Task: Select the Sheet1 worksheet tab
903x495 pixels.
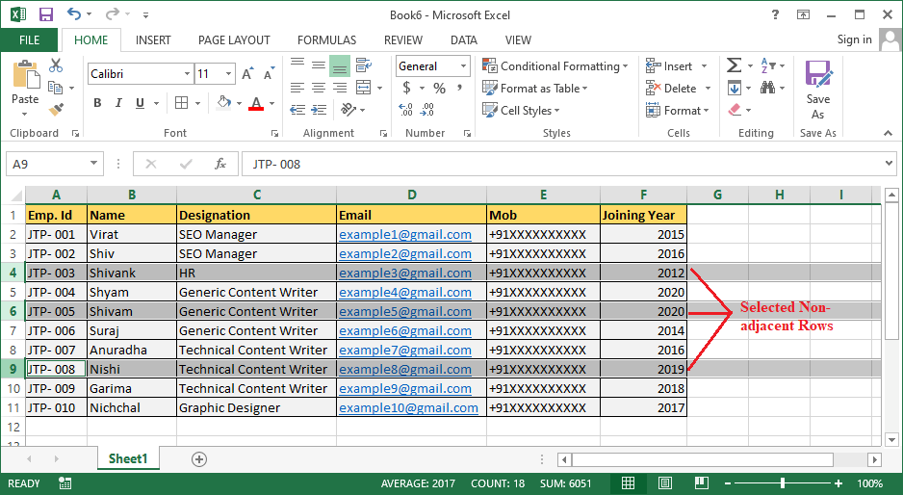Action: [128, 458]
